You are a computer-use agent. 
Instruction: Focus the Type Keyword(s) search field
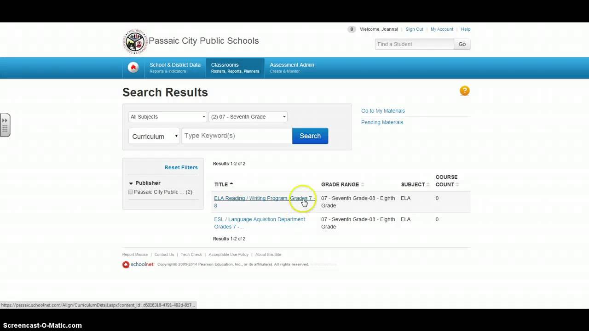tap(237, 136)
